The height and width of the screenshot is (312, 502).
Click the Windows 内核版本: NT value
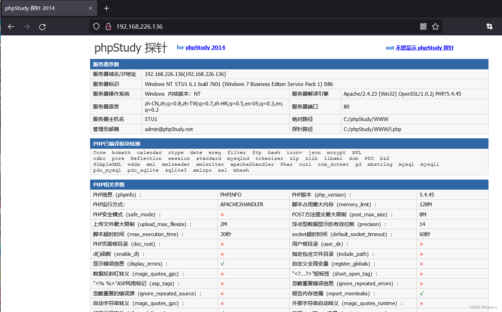[173, 94]
